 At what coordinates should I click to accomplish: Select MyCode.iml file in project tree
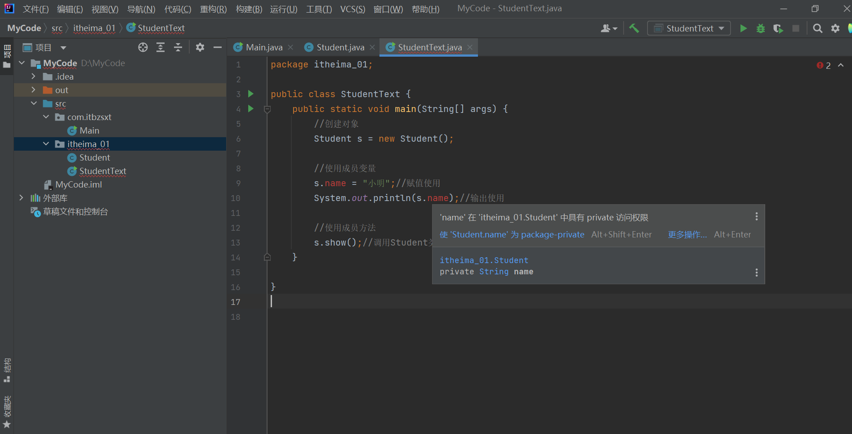tap(78, 184)
